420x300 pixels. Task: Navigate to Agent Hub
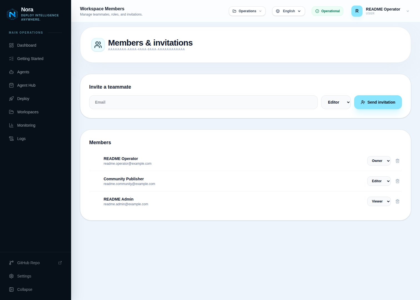[x=36, y=85]
